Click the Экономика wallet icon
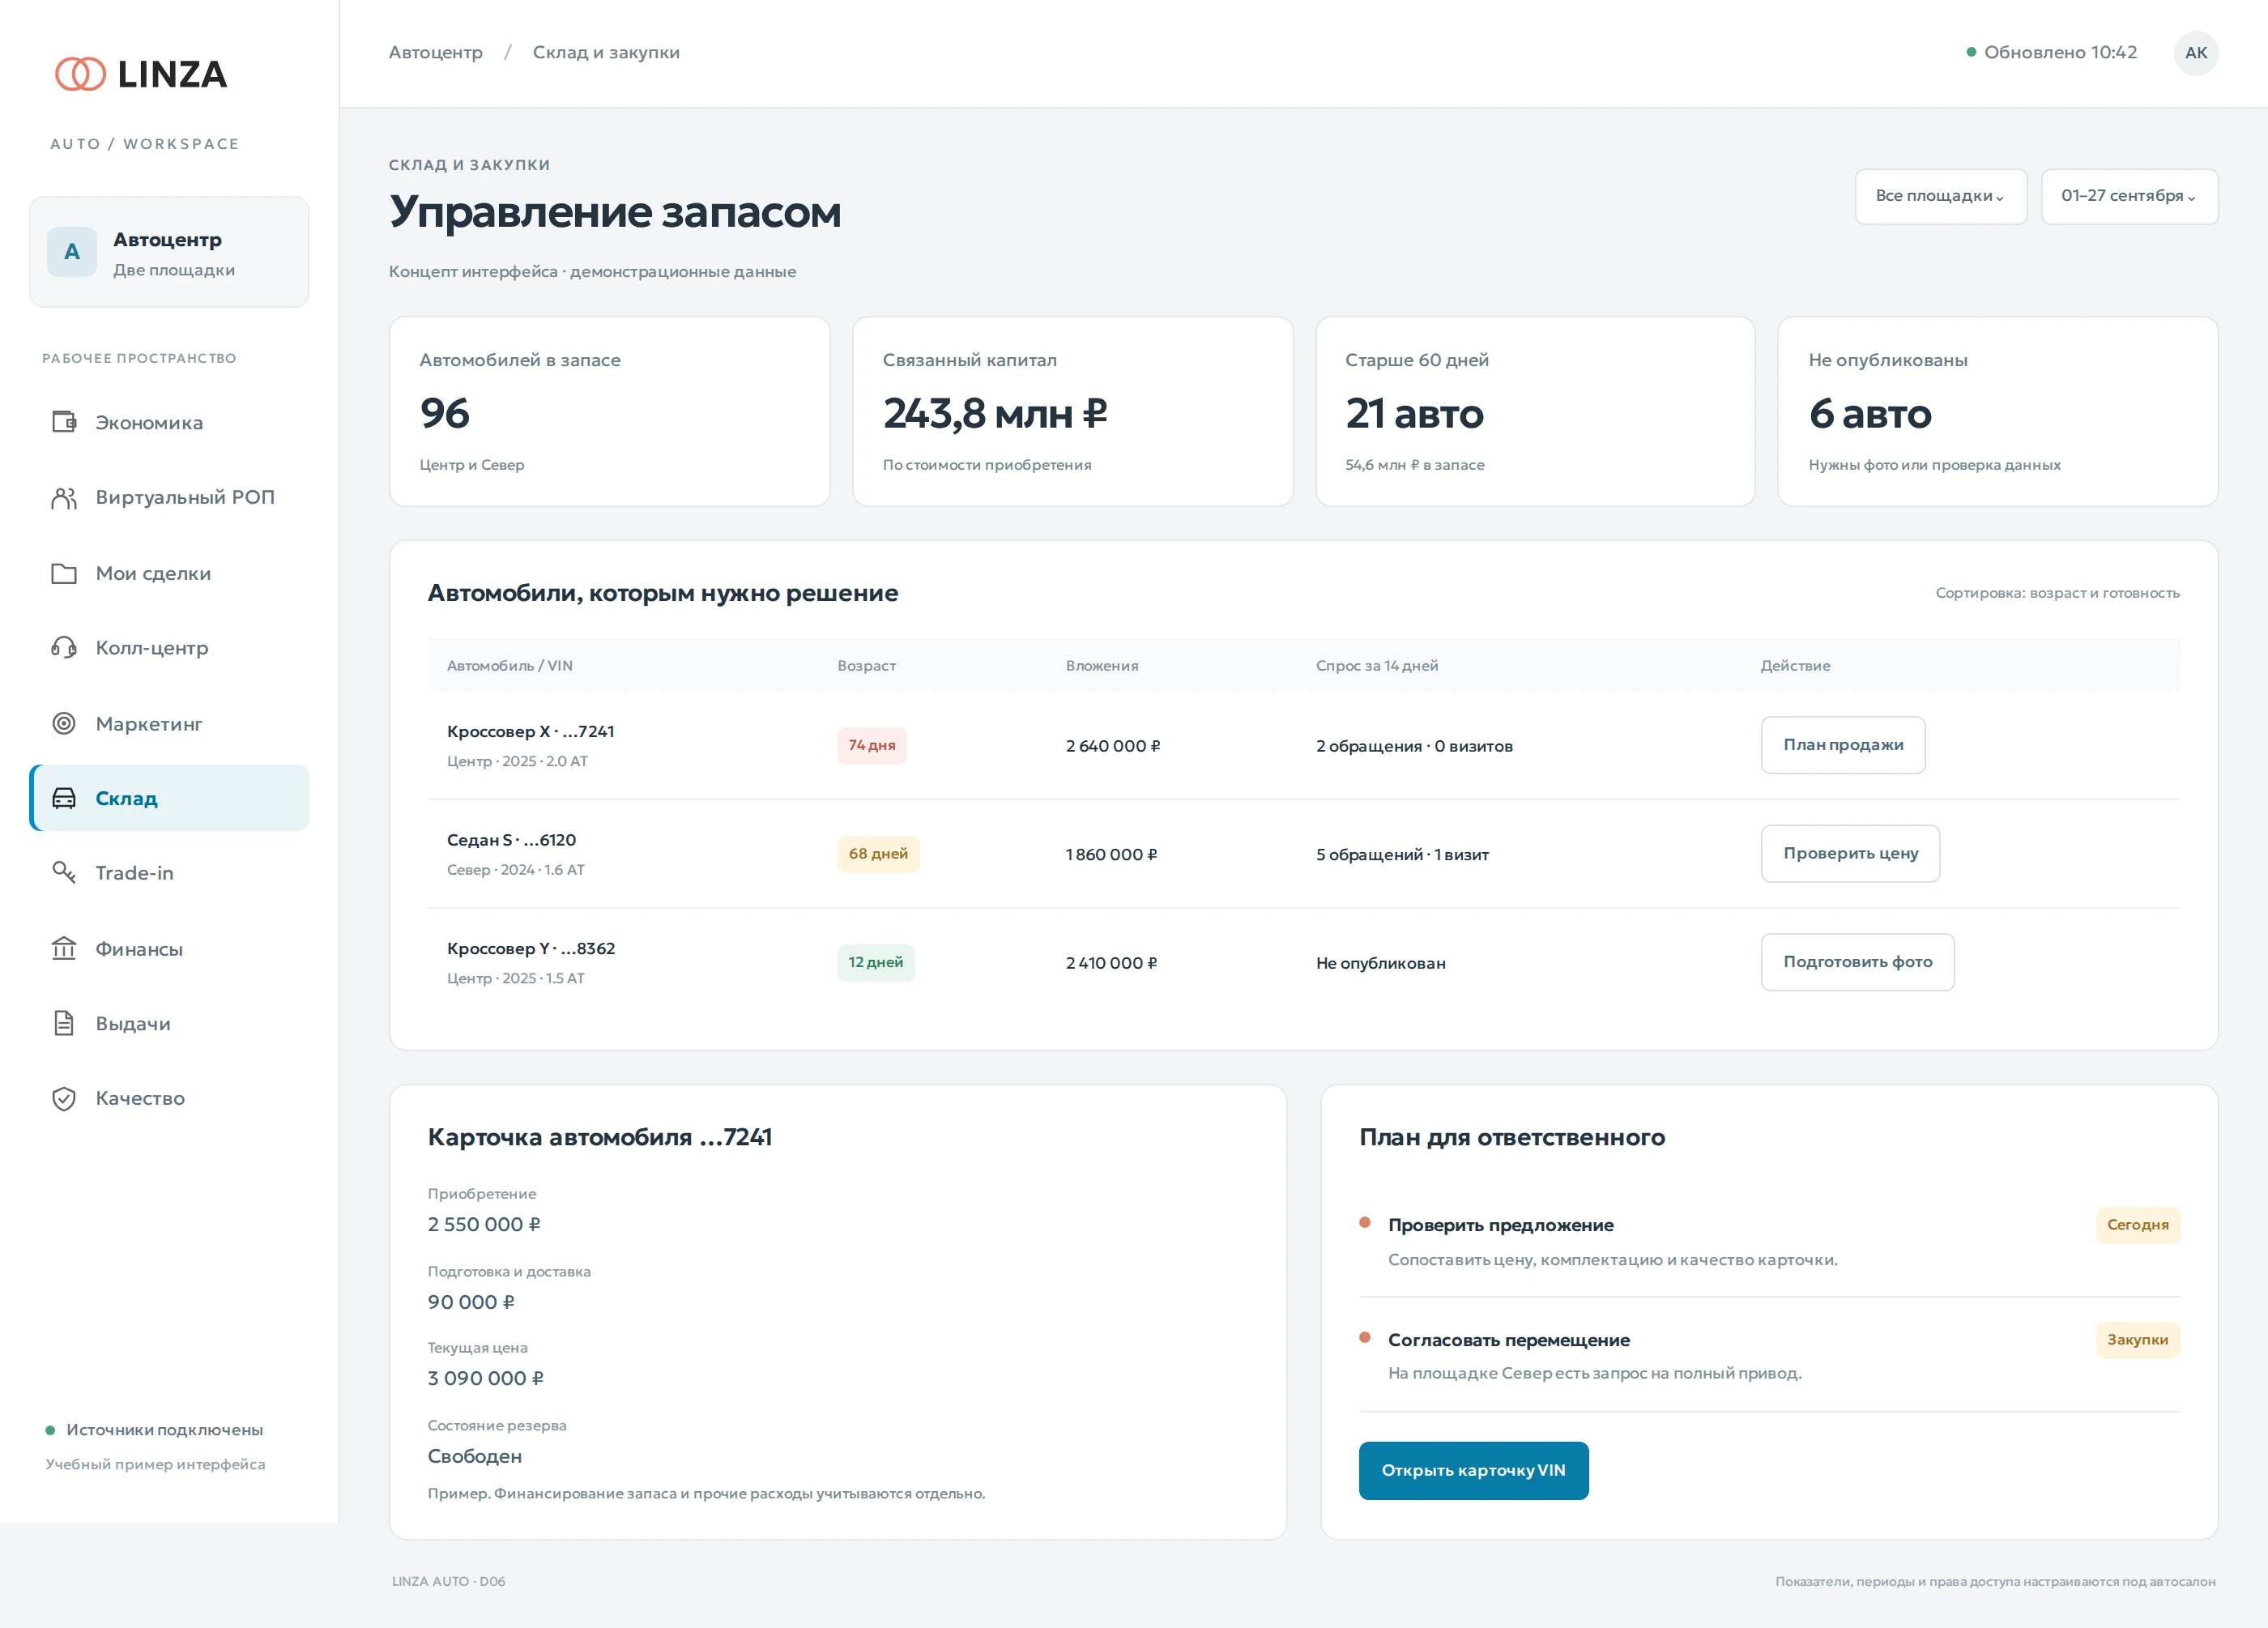The height and width of the screenshot is (1628, 2268). pyautogui.click(x=64, y=422)
